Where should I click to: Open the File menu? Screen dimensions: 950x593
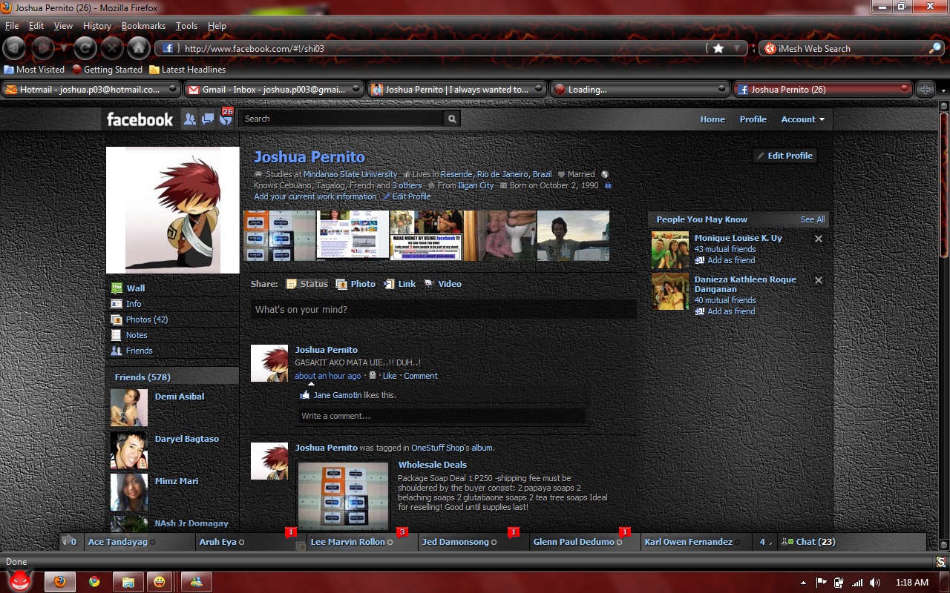pos(12,26)
